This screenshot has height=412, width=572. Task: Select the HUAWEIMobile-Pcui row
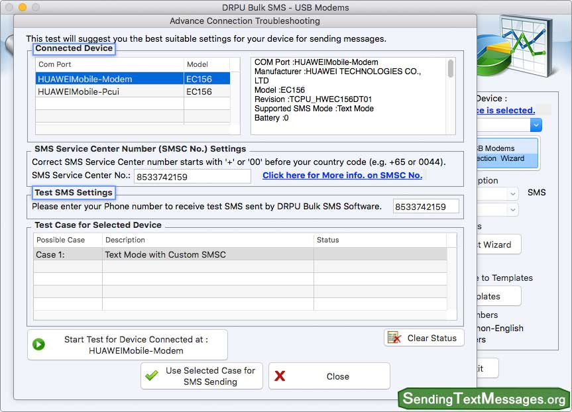point(133,91)
